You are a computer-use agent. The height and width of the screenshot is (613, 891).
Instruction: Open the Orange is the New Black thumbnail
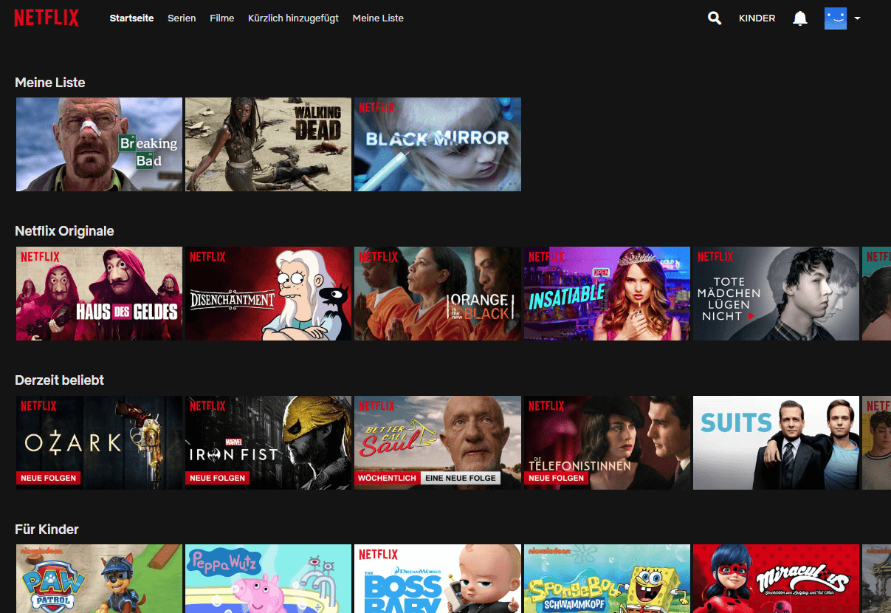[x=438, y=294]
